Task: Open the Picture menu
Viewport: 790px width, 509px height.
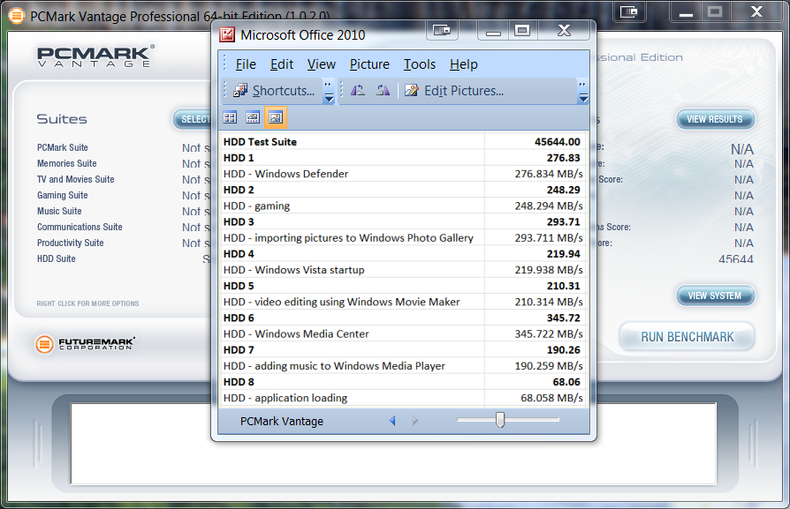Action: [369, 64]
